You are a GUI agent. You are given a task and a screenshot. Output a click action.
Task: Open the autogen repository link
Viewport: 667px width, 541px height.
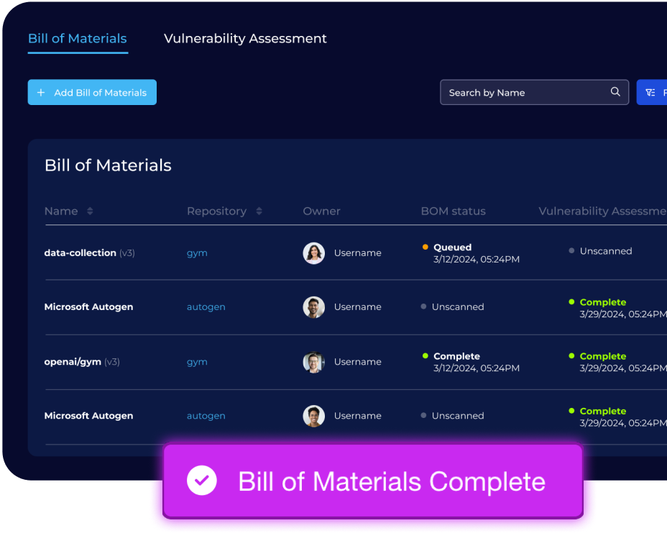(x=206, y=306)
